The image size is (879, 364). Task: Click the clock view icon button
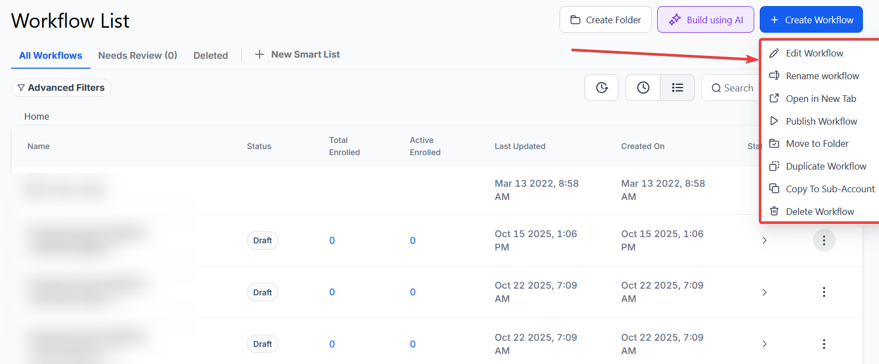pos(643,88)
